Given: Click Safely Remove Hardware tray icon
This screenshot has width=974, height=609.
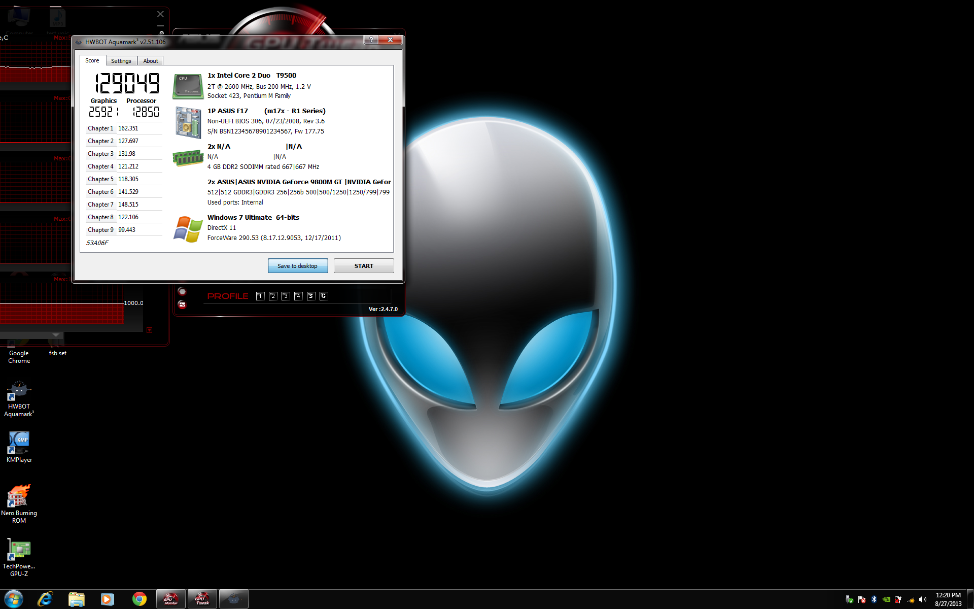Looking at the screenshot, I should (849, 599).
